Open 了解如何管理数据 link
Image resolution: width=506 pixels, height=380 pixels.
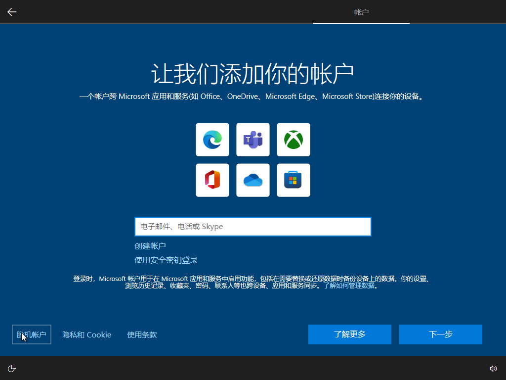[349, 285]
